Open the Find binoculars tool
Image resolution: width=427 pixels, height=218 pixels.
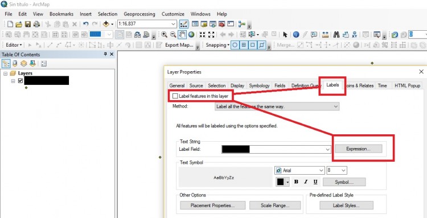click(336, 35)
